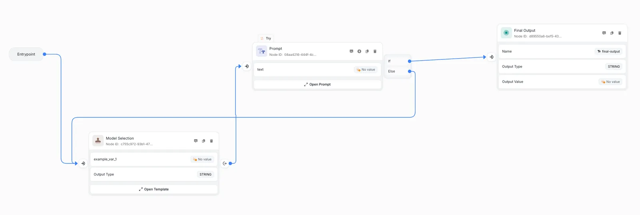This screenshot has height=215, width=640.
Task: Open Output Type STRING in Final Output
Action: click(614, 67)
